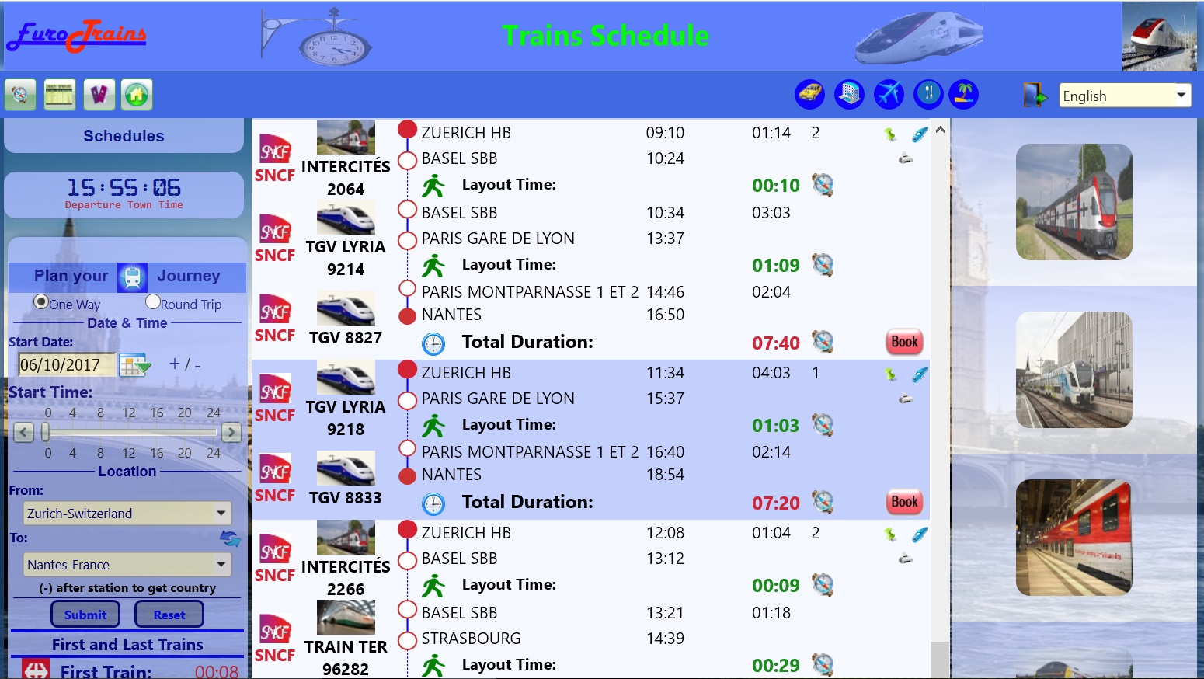Open the timetable board toolbar icon
This screenshot has width=1204, height=679.
coord(59,95)
